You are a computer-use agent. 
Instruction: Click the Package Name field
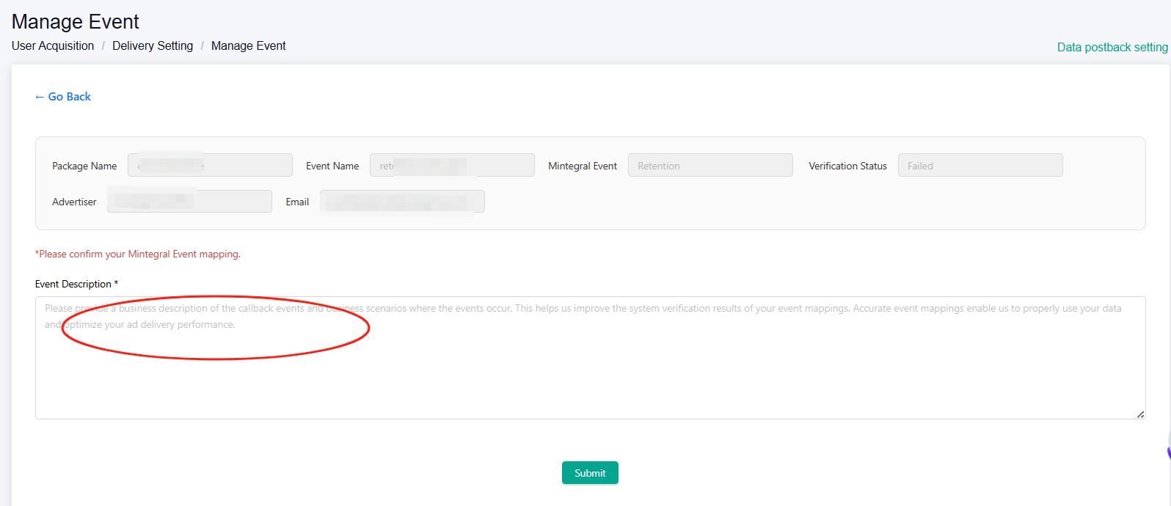coord(210,165)
